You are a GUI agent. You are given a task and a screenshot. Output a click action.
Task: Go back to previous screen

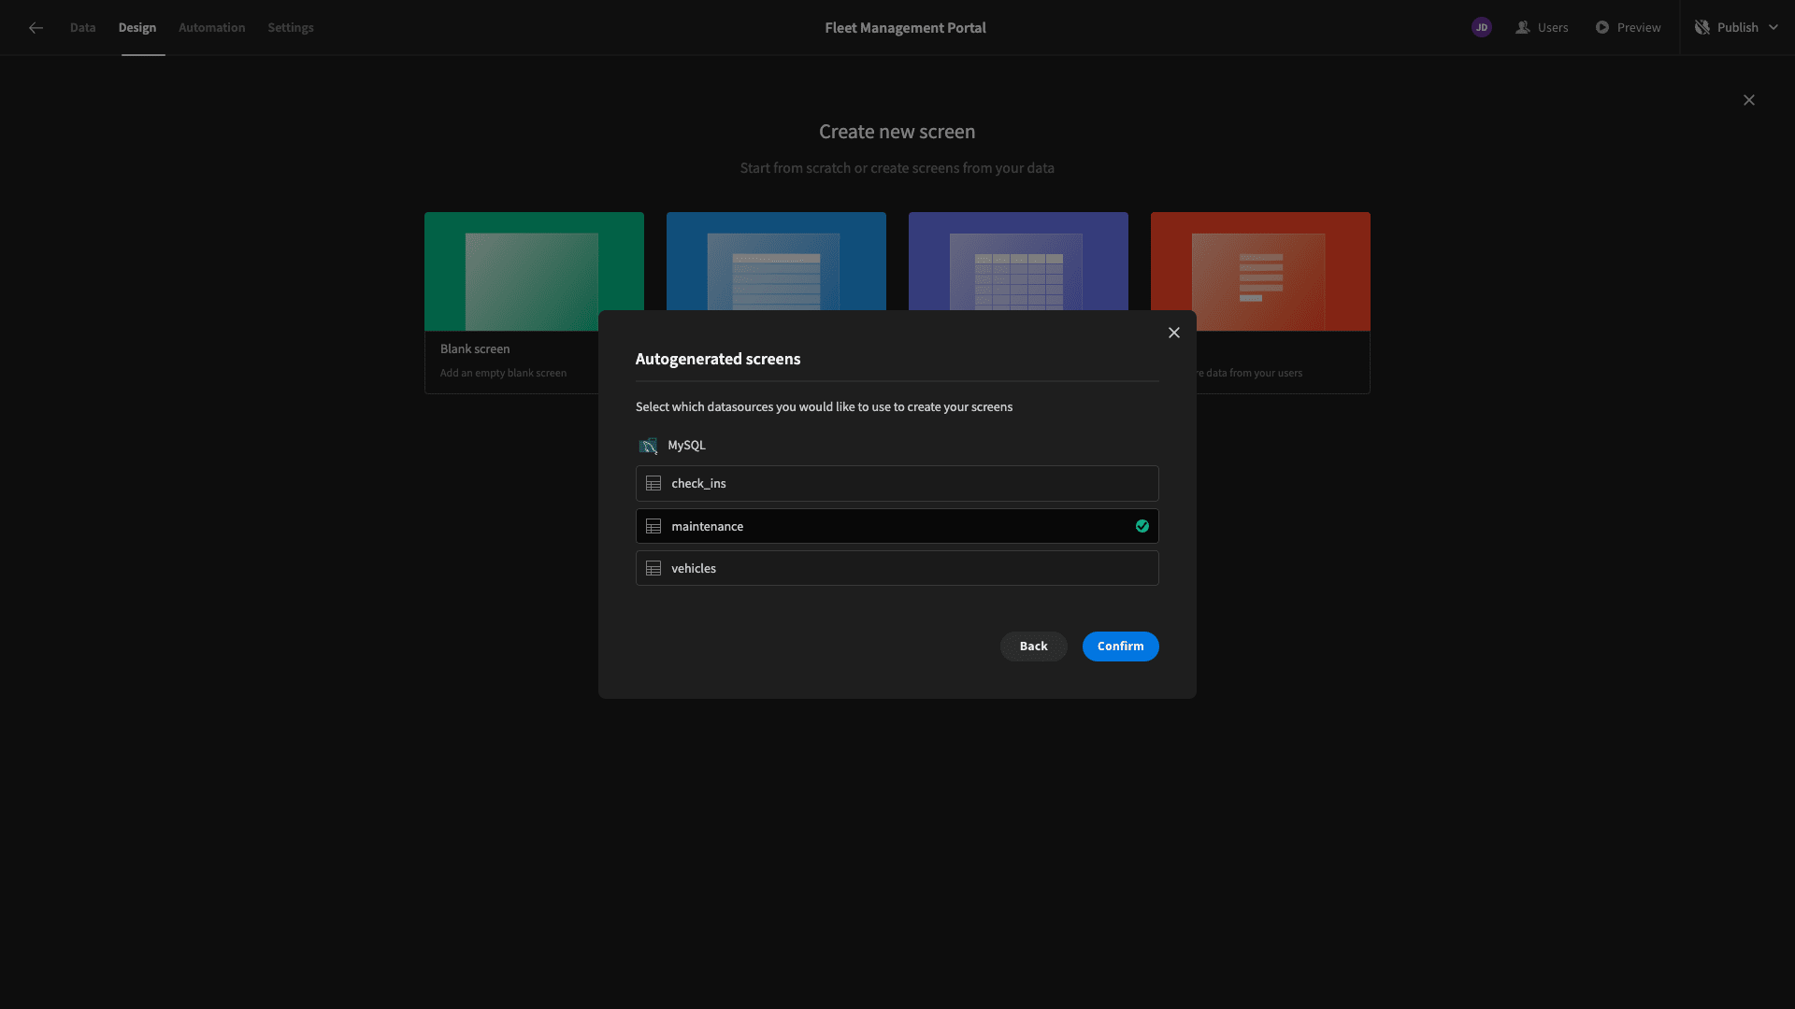point(1033,646)
